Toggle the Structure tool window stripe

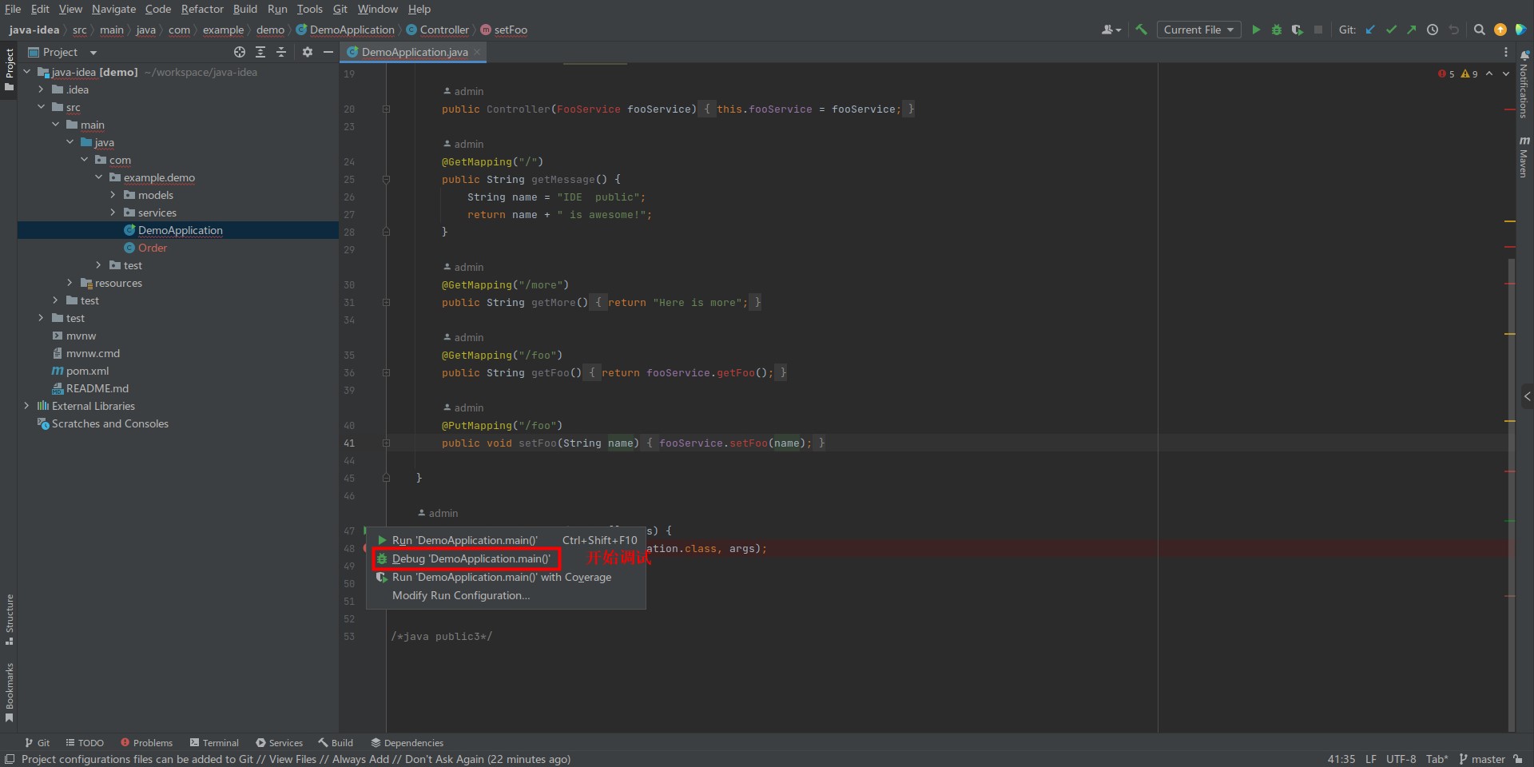click(x=9, y=619)
